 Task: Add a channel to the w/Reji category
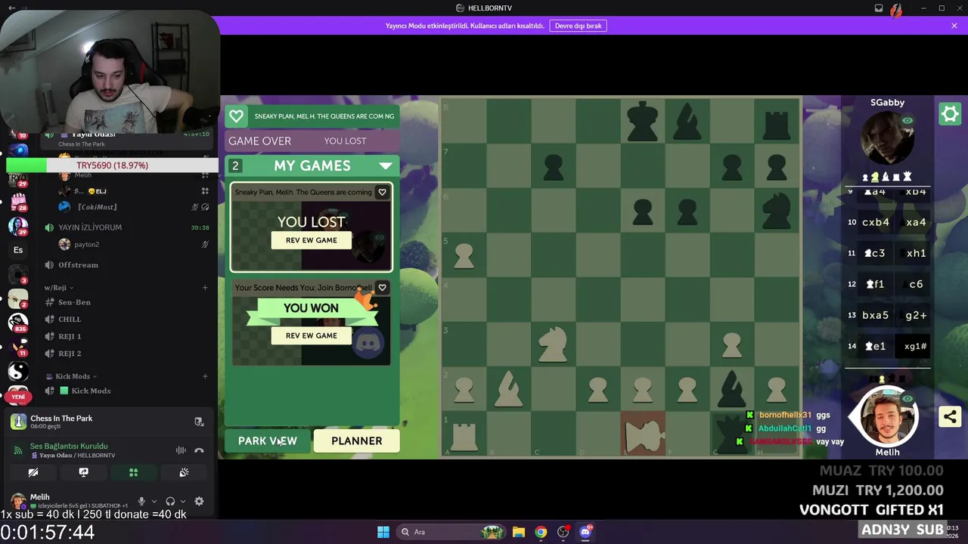[x=205, y=287]
